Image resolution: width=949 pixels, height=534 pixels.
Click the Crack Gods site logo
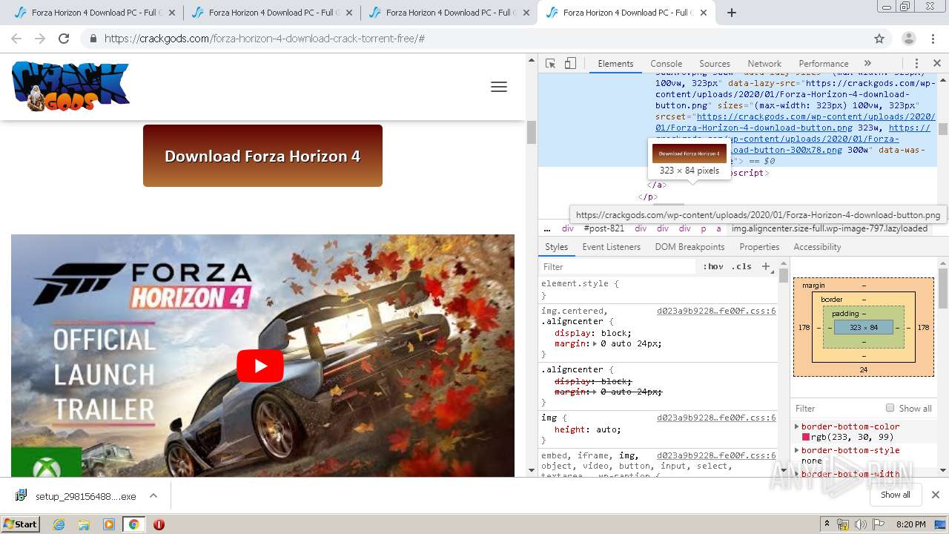[x=70, y=87]
